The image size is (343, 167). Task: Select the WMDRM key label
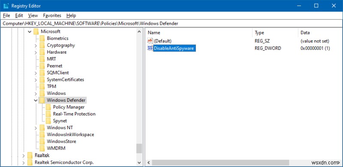(x=56, y=149)
